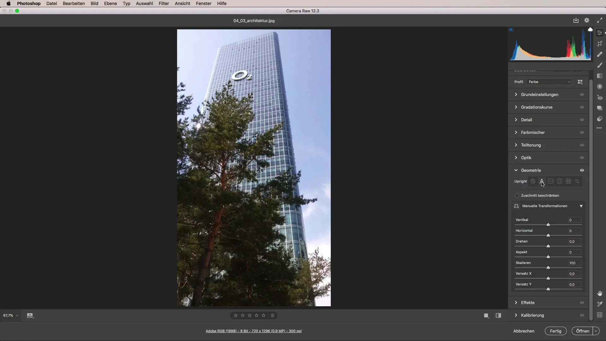Expand the Detail panel

516,120
